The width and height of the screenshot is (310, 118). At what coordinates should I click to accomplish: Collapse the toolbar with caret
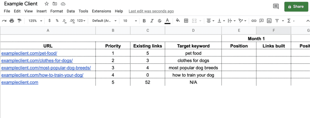308,21
